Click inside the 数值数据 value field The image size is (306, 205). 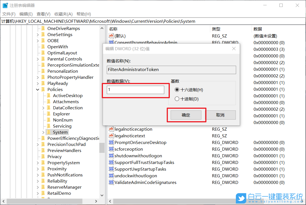(x=135, y=90)
